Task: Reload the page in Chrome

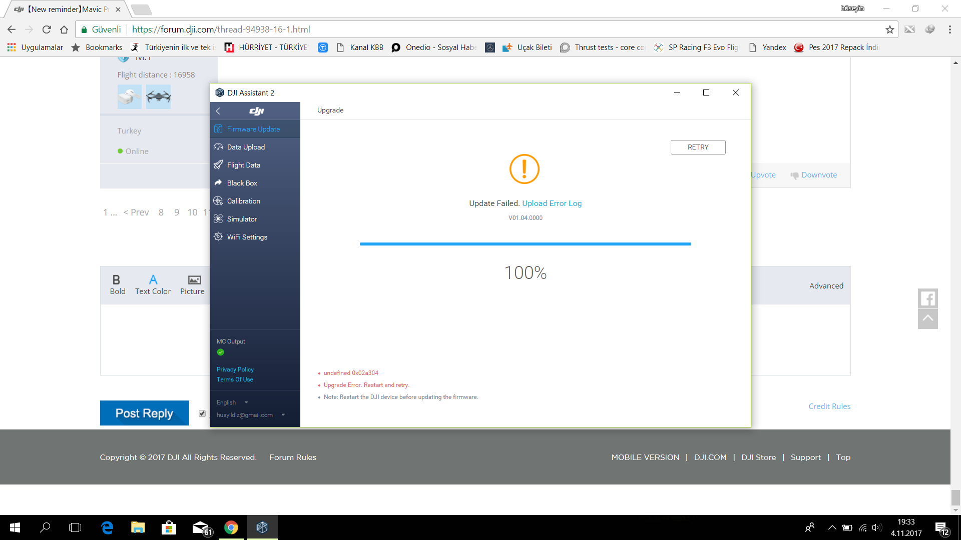Action: tap(47, 29)
